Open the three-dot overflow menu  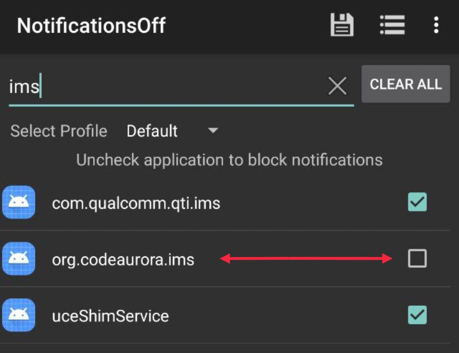click(436, 25)
